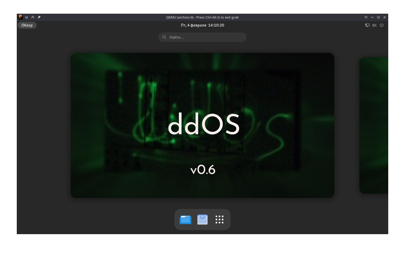Image resolution: width=405 pixels, height=254 pixels.
Task: Open the clock menu showing Пт, 4 февраля
Action: point(202,25)
